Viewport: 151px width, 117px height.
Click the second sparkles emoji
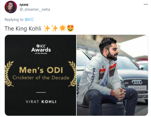coord(55,28)
